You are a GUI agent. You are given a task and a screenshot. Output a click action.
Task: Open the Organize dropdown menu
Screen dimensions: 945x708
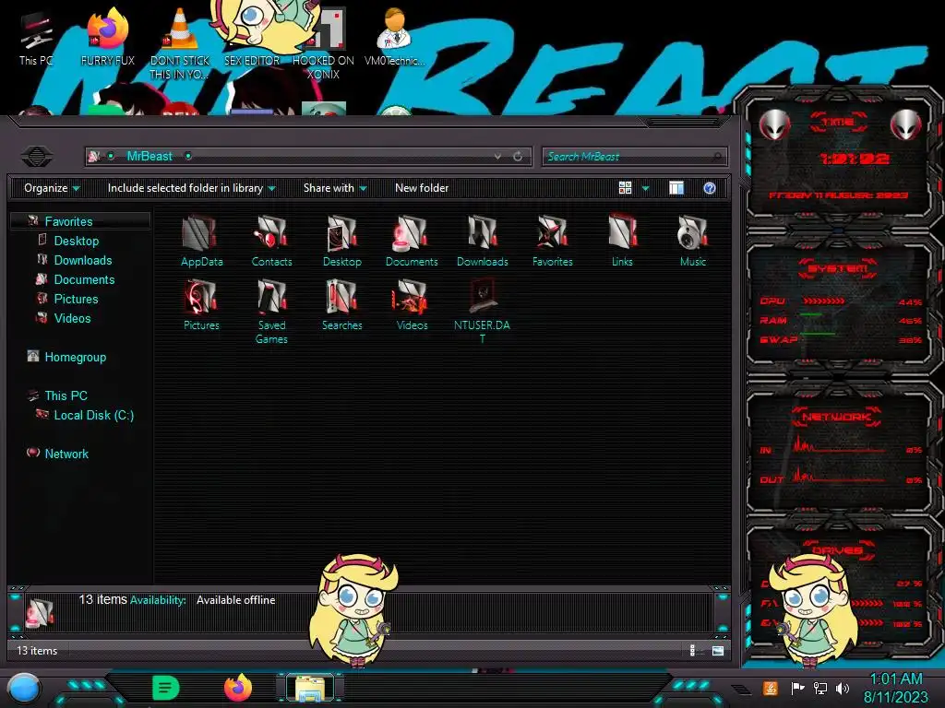[x=52, y=188]
